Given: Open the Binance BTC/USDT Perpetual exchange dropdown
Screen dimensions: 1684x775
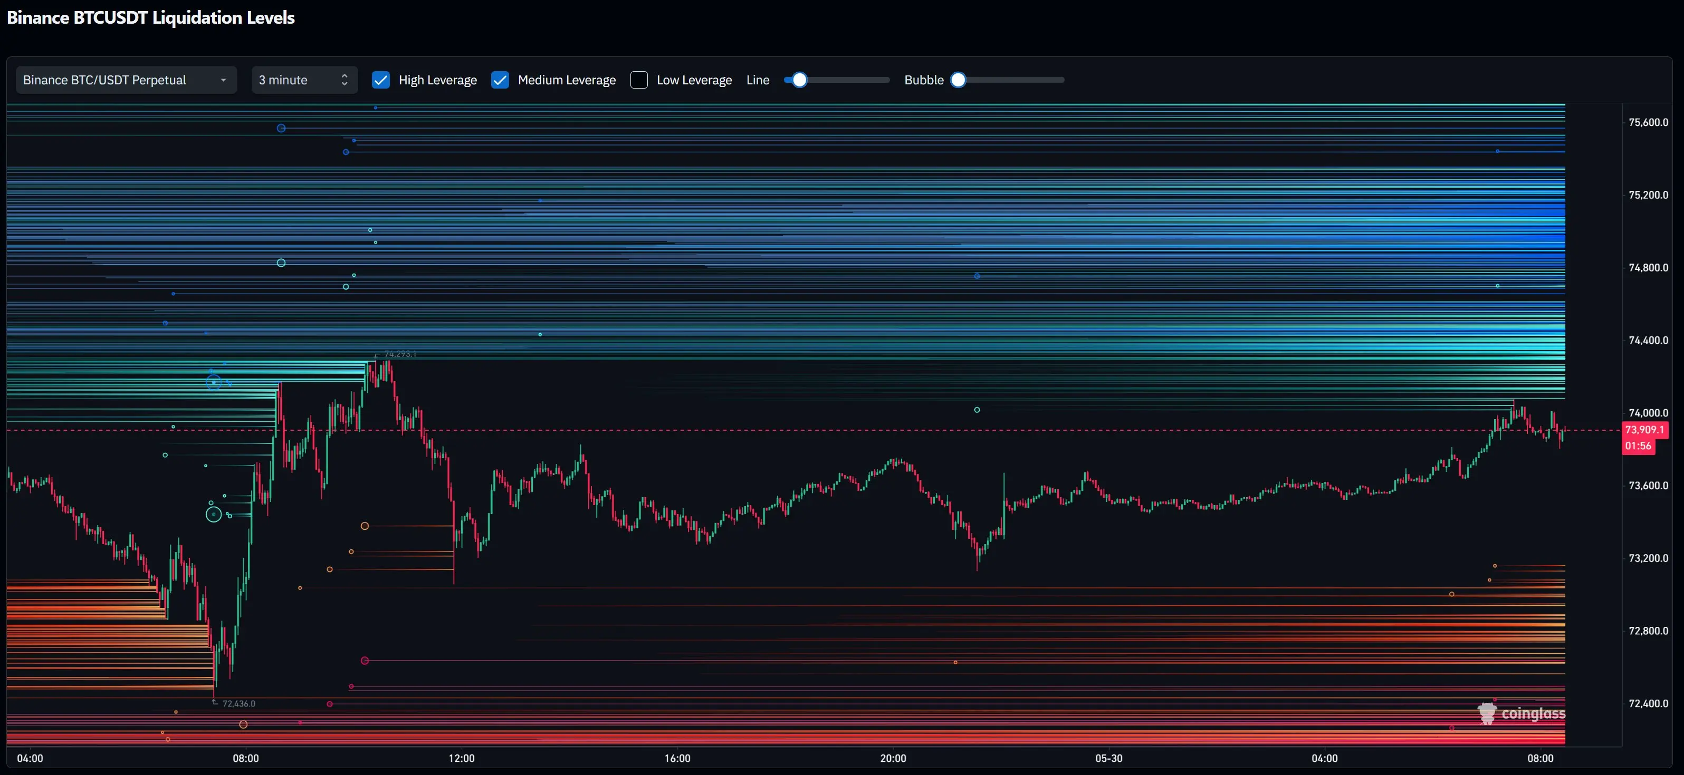Looking at the screenshot, I should (126, 80).
